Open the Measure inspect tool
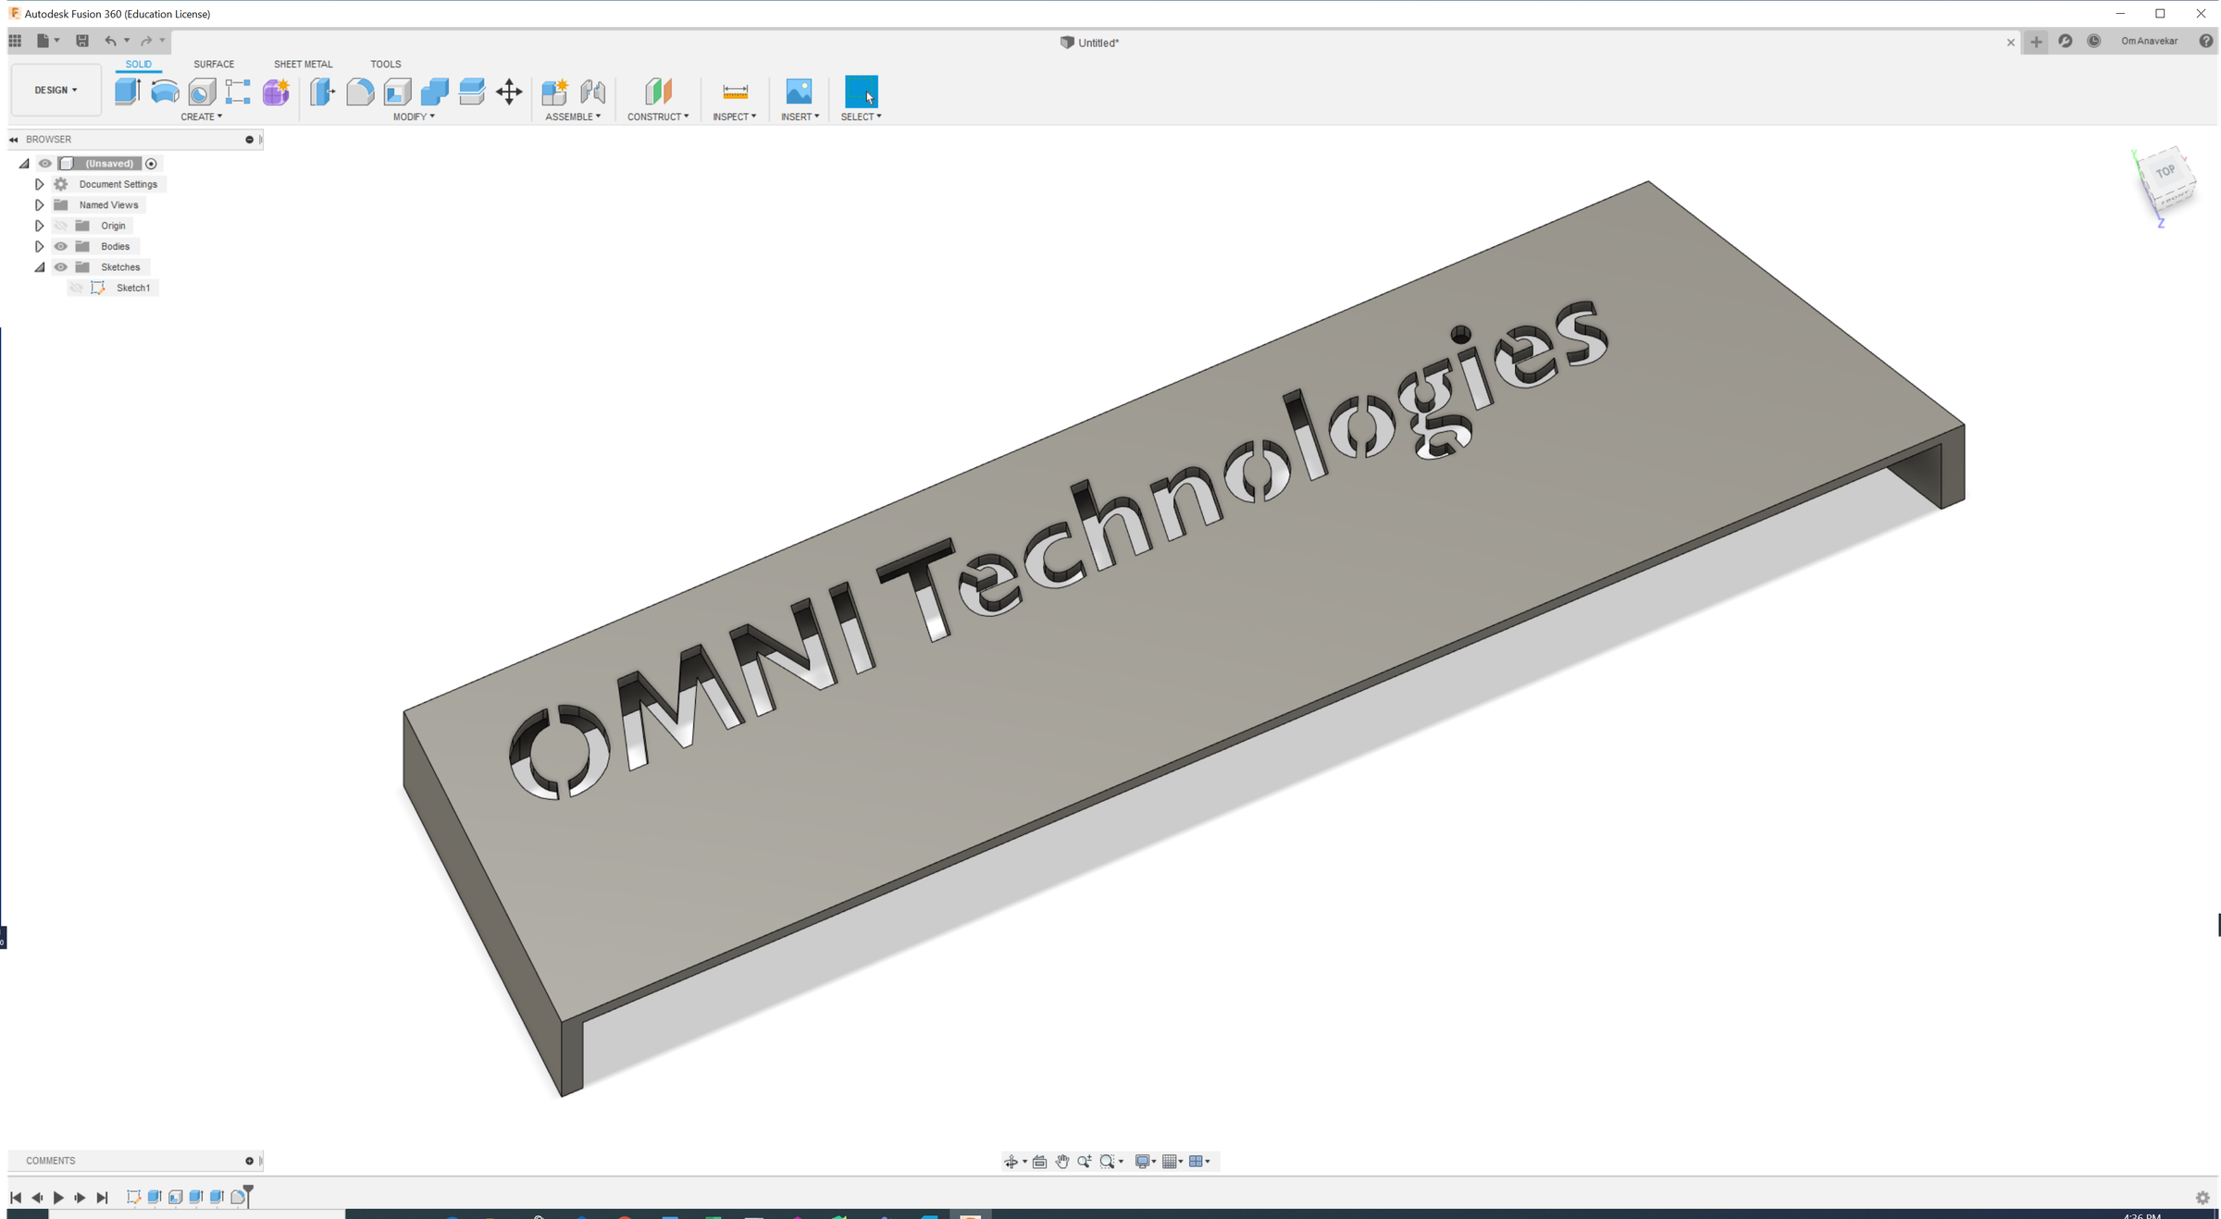 [x=734, y=92]
